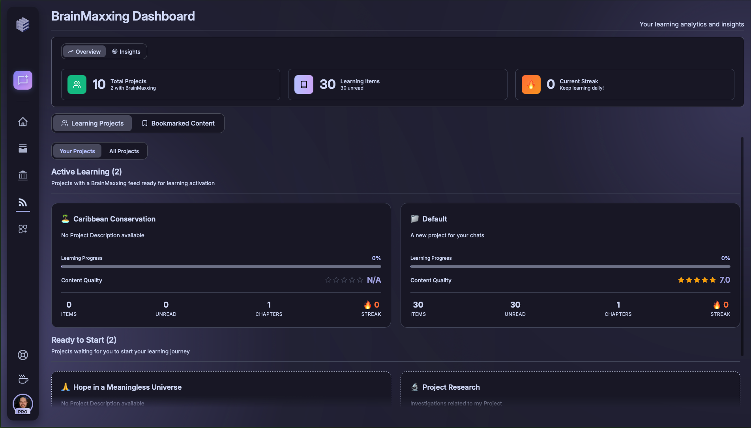Open the new chat icon in the sidebar

[22, 80]
